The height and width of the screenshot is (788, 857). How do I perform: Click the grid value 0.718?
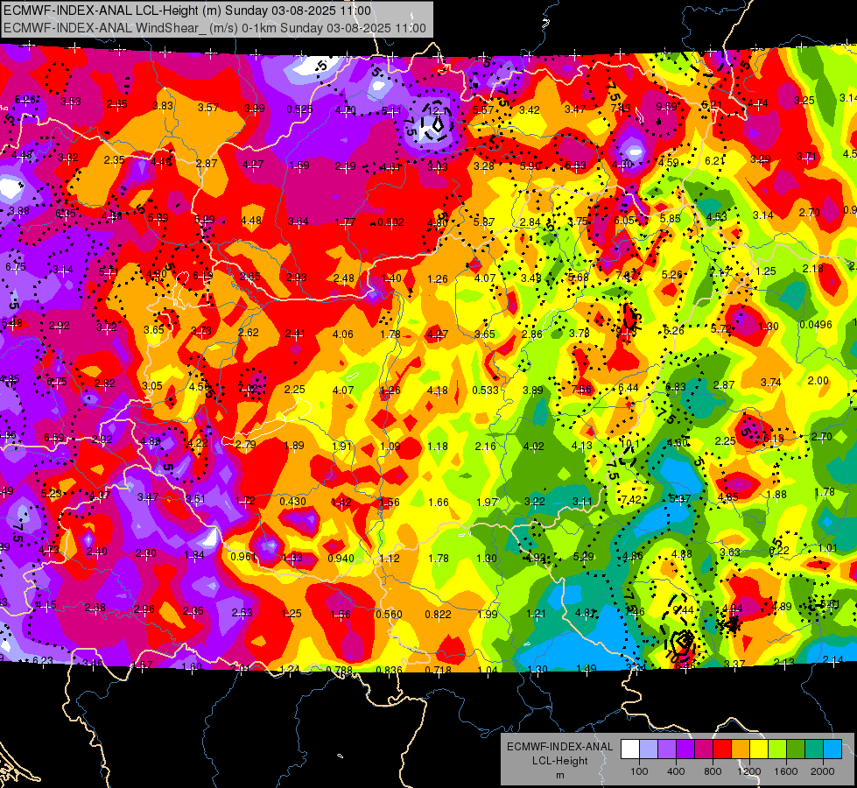click(439, 669)
